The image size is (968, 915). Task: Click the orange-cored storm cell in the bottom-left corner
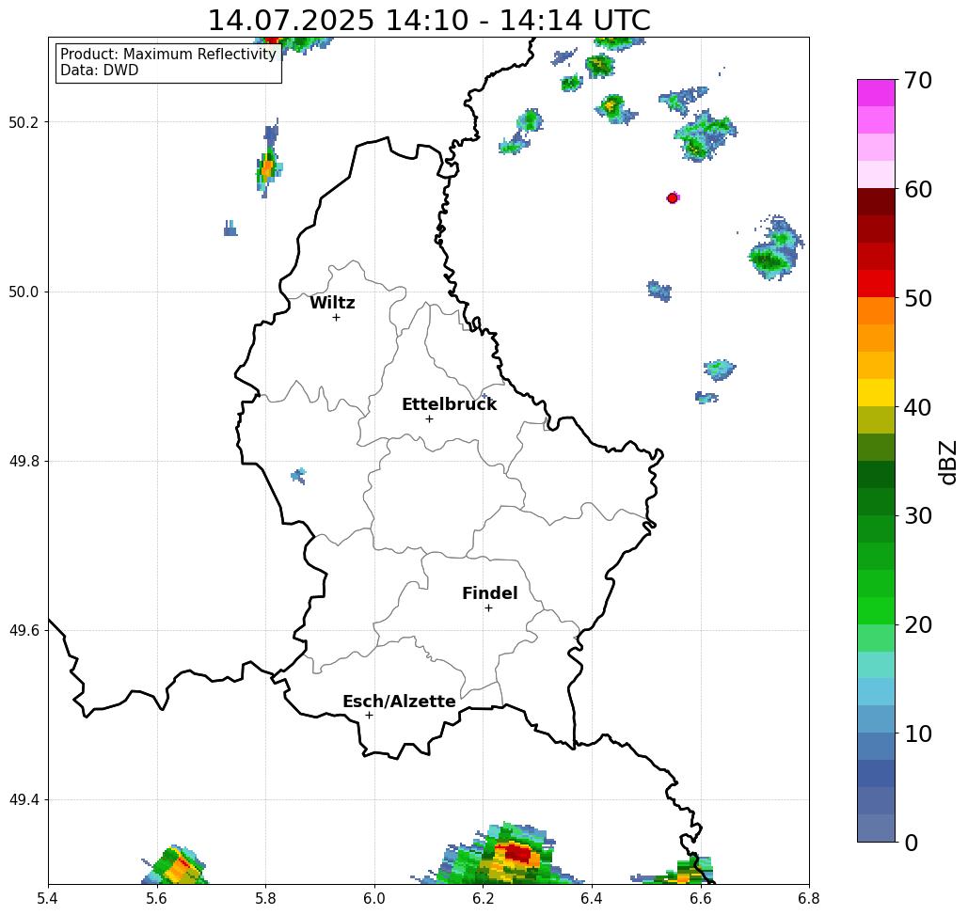(175, 866)
